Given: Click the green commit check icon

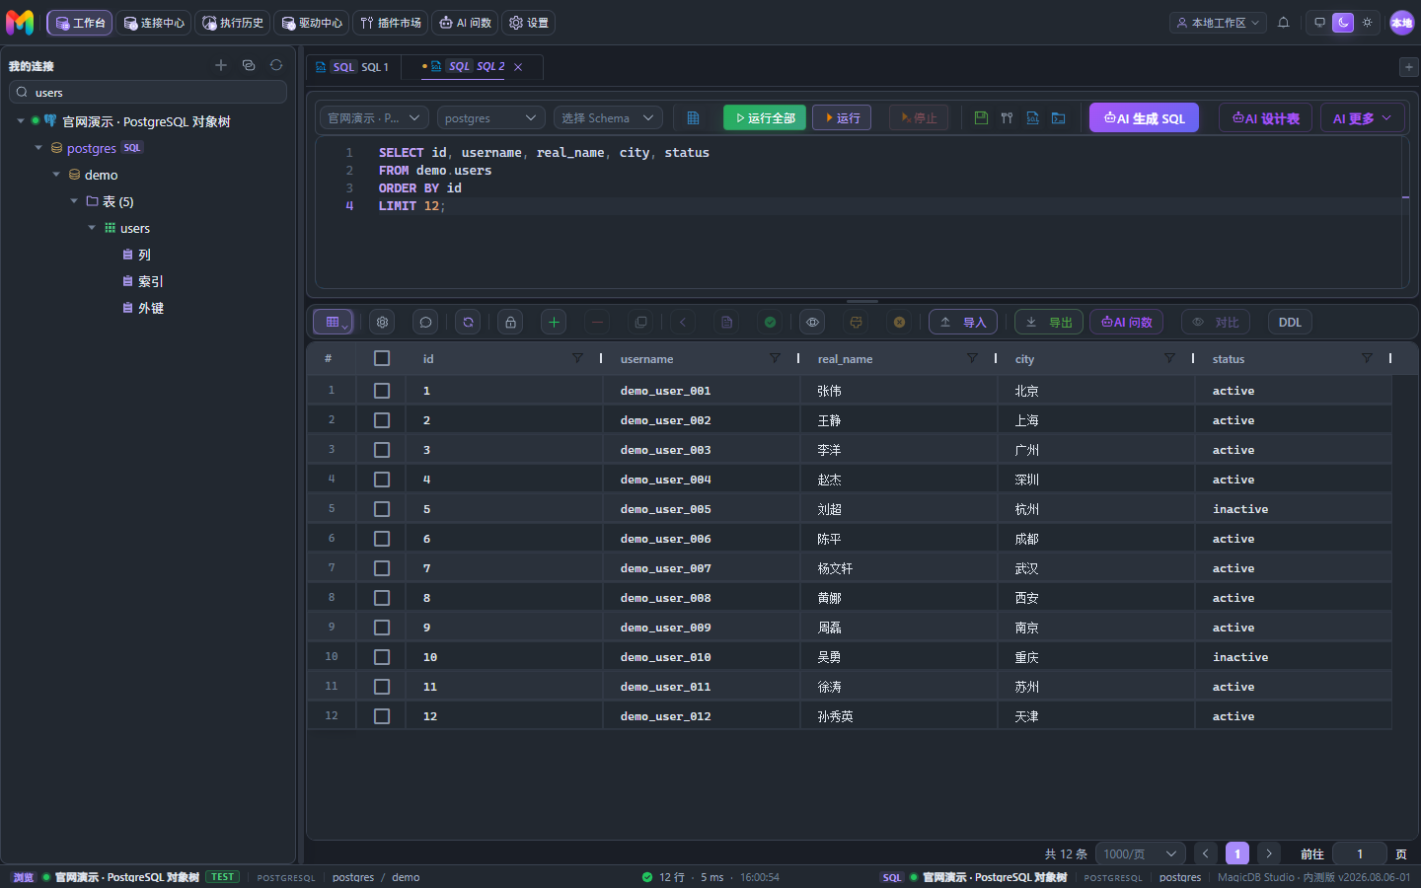Looking at the screenshot, I should pyautogui.click(x=770, y=322).
